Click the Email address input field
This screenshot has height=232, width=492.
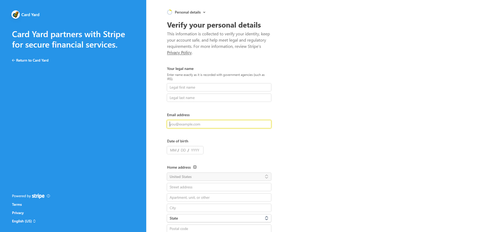pos(219,124)
